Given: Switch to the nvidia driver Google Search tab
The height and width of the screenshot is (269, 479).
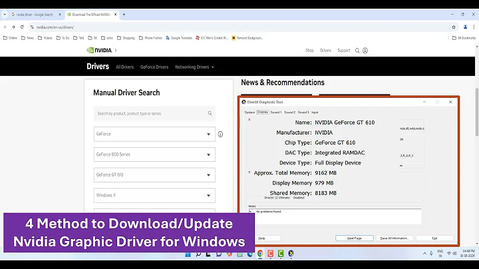Looking at the screenshot, I should (35, 15).
